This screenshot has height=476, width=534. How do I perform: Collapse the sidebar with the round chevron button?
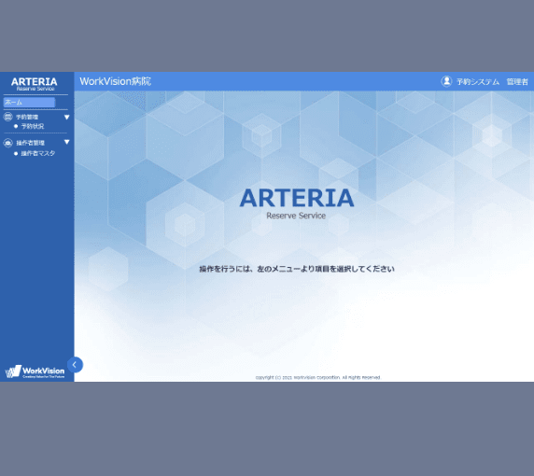75,365
